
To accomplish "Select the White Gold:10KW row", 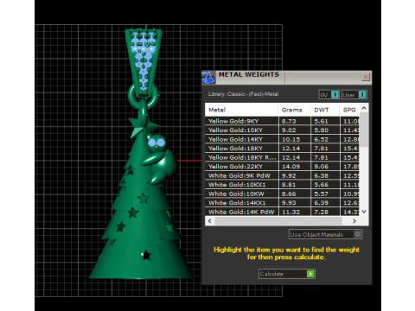I will tap(282, 194).
